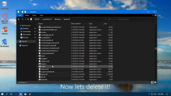Screen dimensions: 171x96
Task: Select Quick access in navigation pane
Action: pos(26,26)
